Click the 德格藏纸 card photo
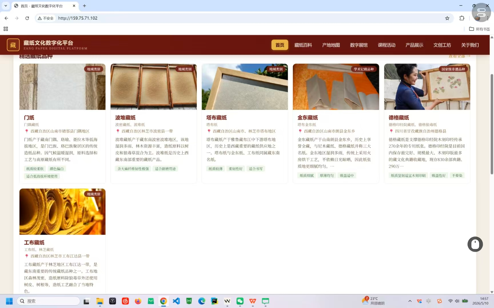This screenshot has height=308, width=494. tap(427, 87)
